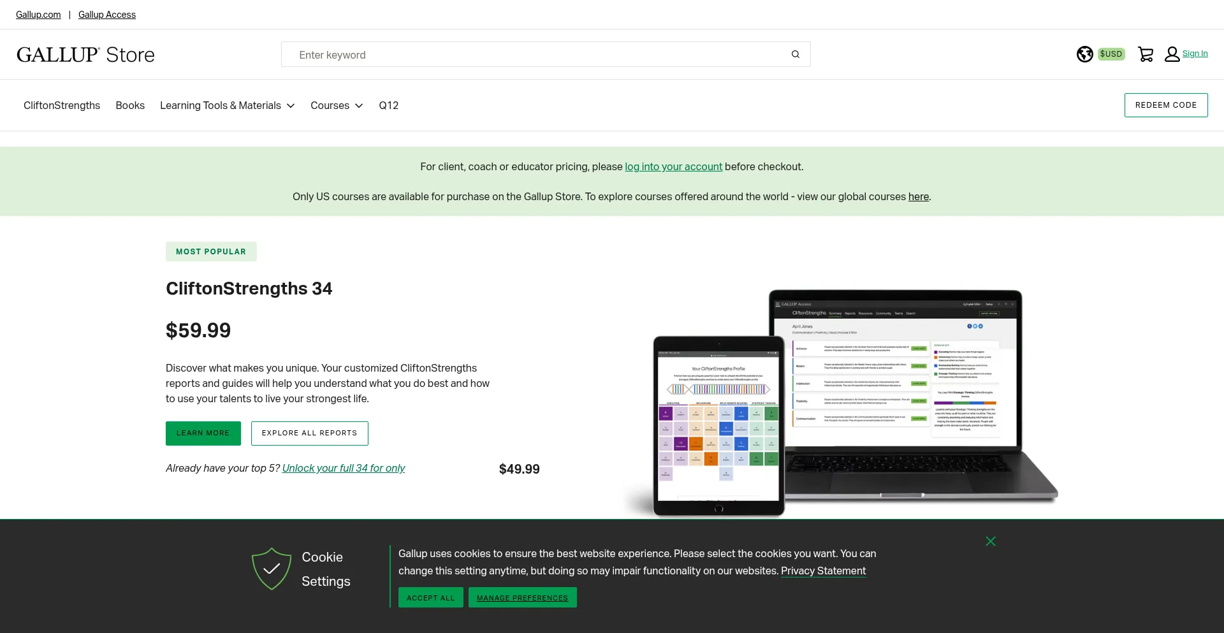
Task: Accept all cookies
Action: click(430, 598)
